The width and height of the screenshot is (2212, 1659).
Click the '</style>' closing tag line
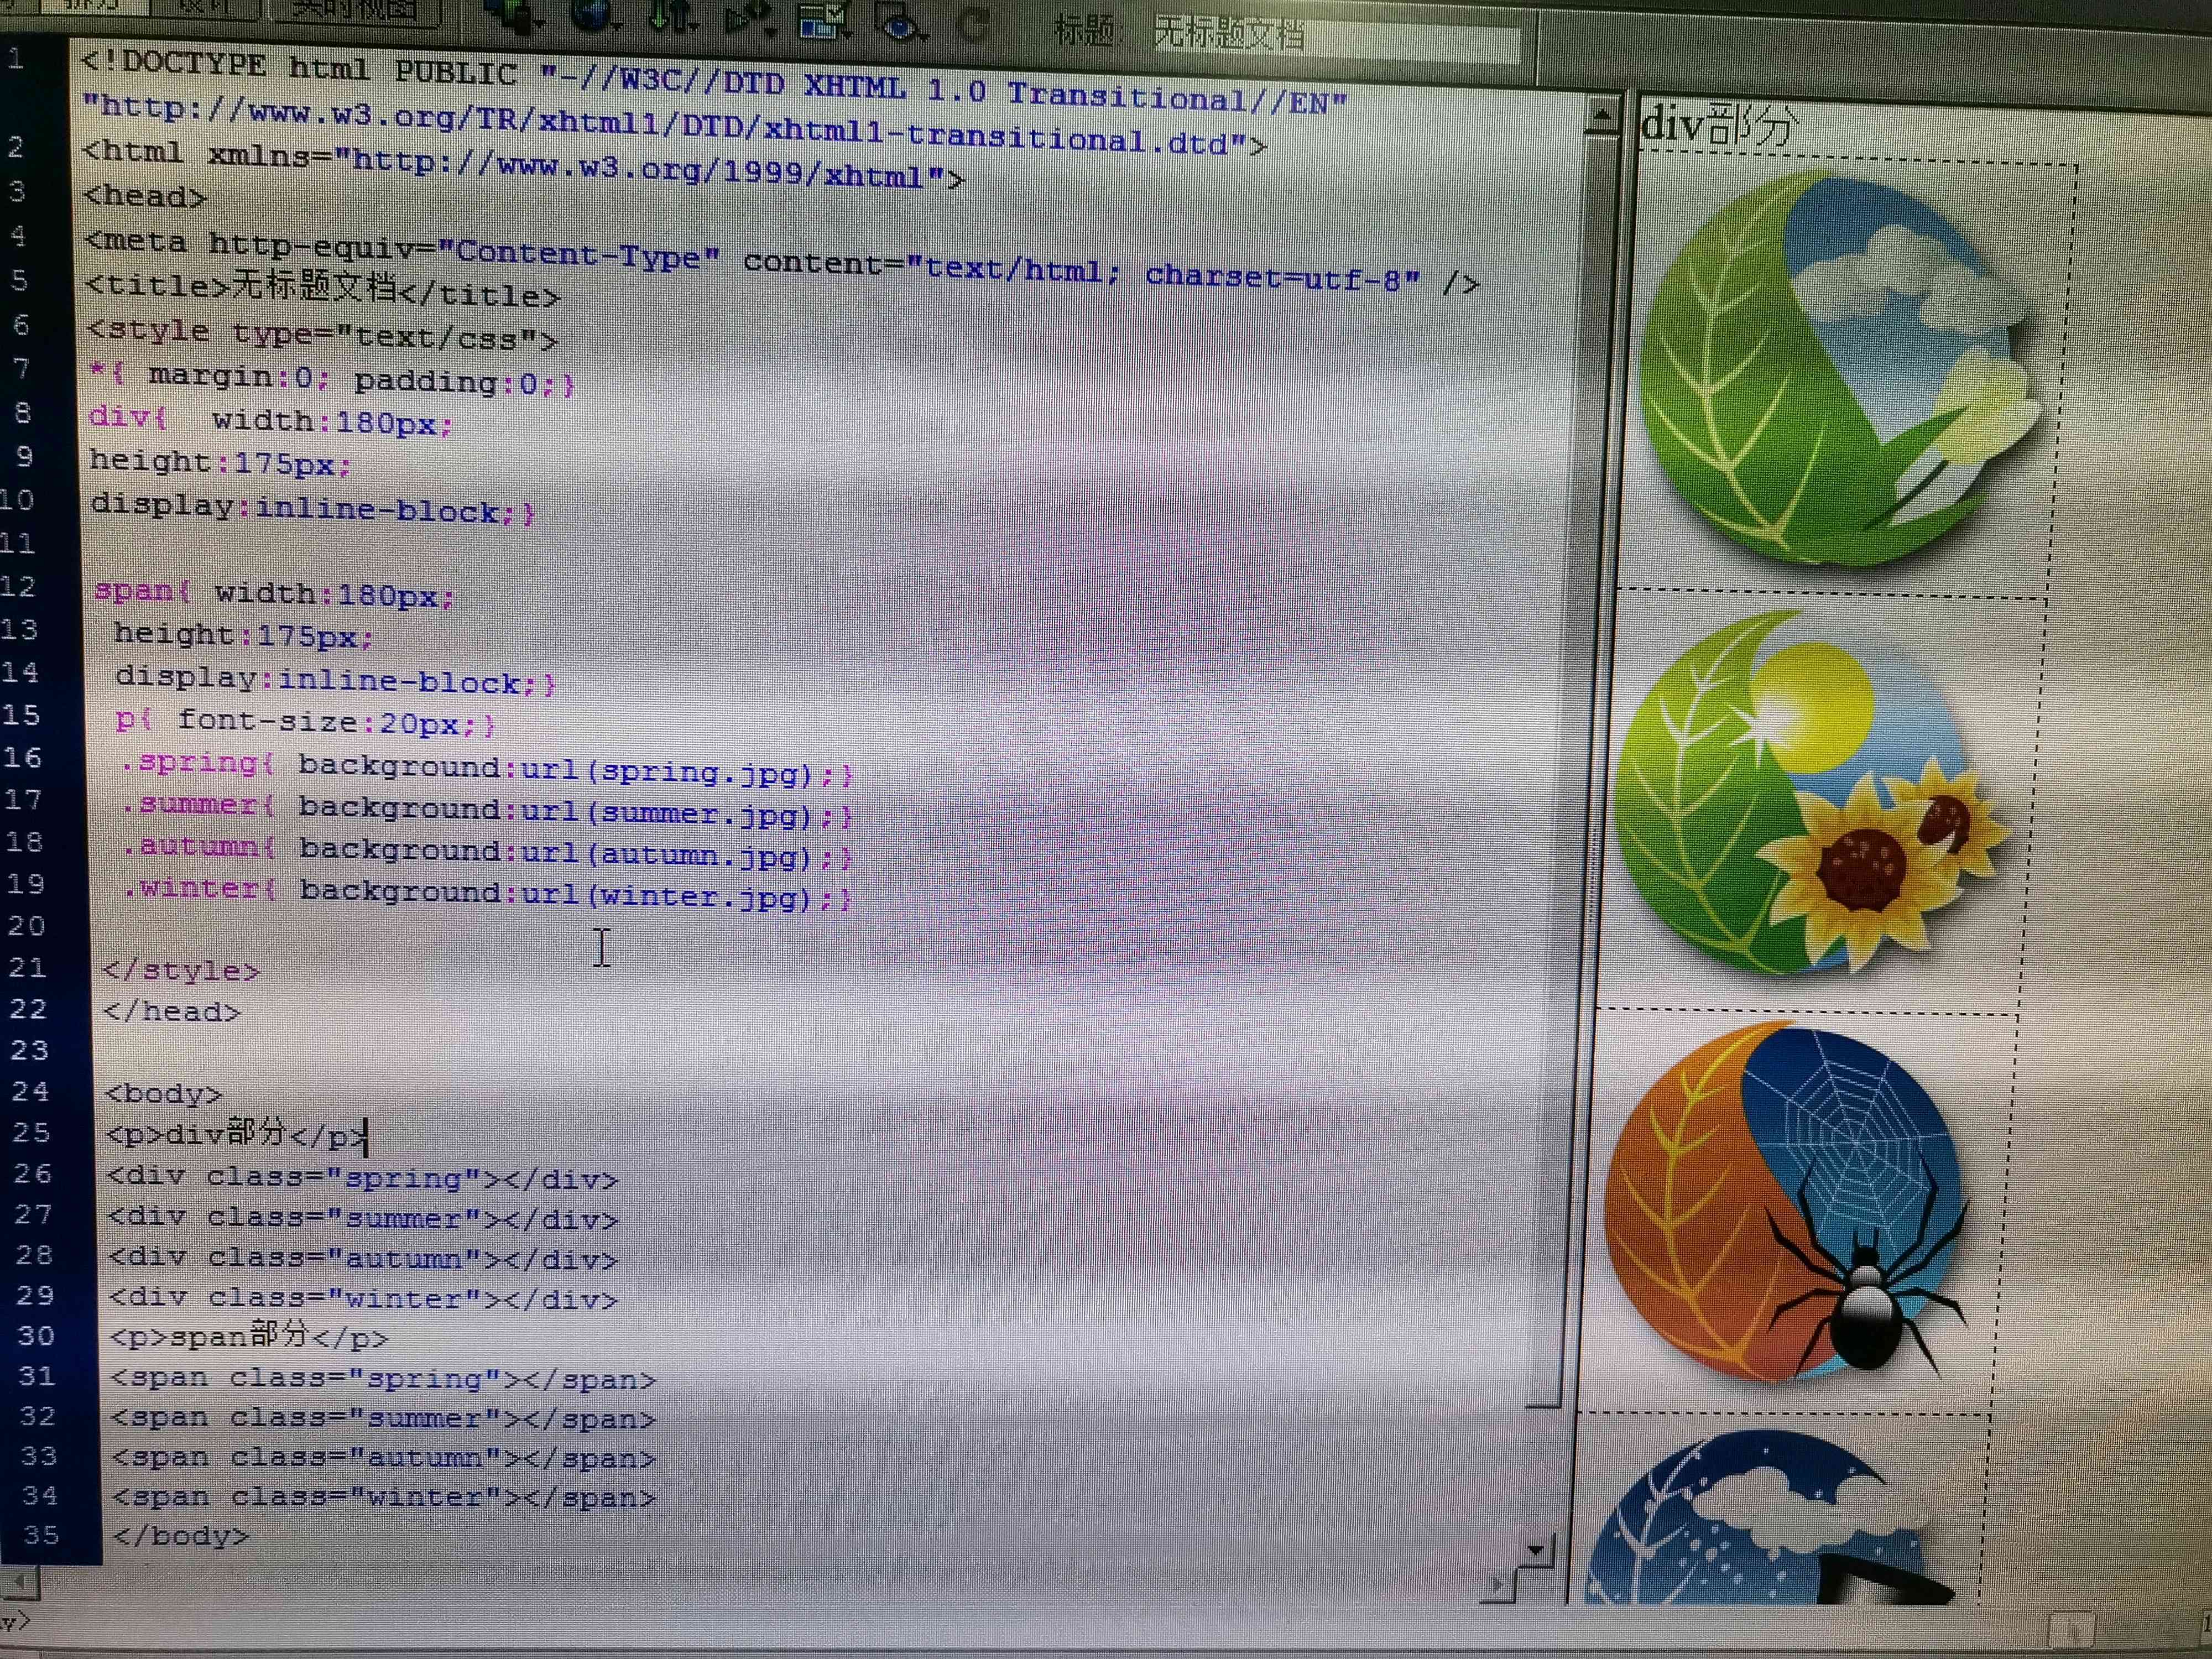pyautogui.click(x=181, y=970)
